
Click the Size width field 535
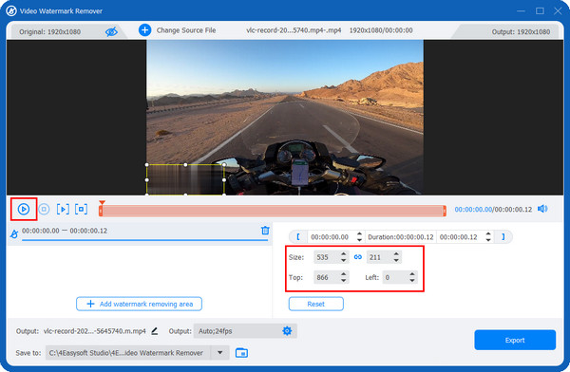click(326, 257)
